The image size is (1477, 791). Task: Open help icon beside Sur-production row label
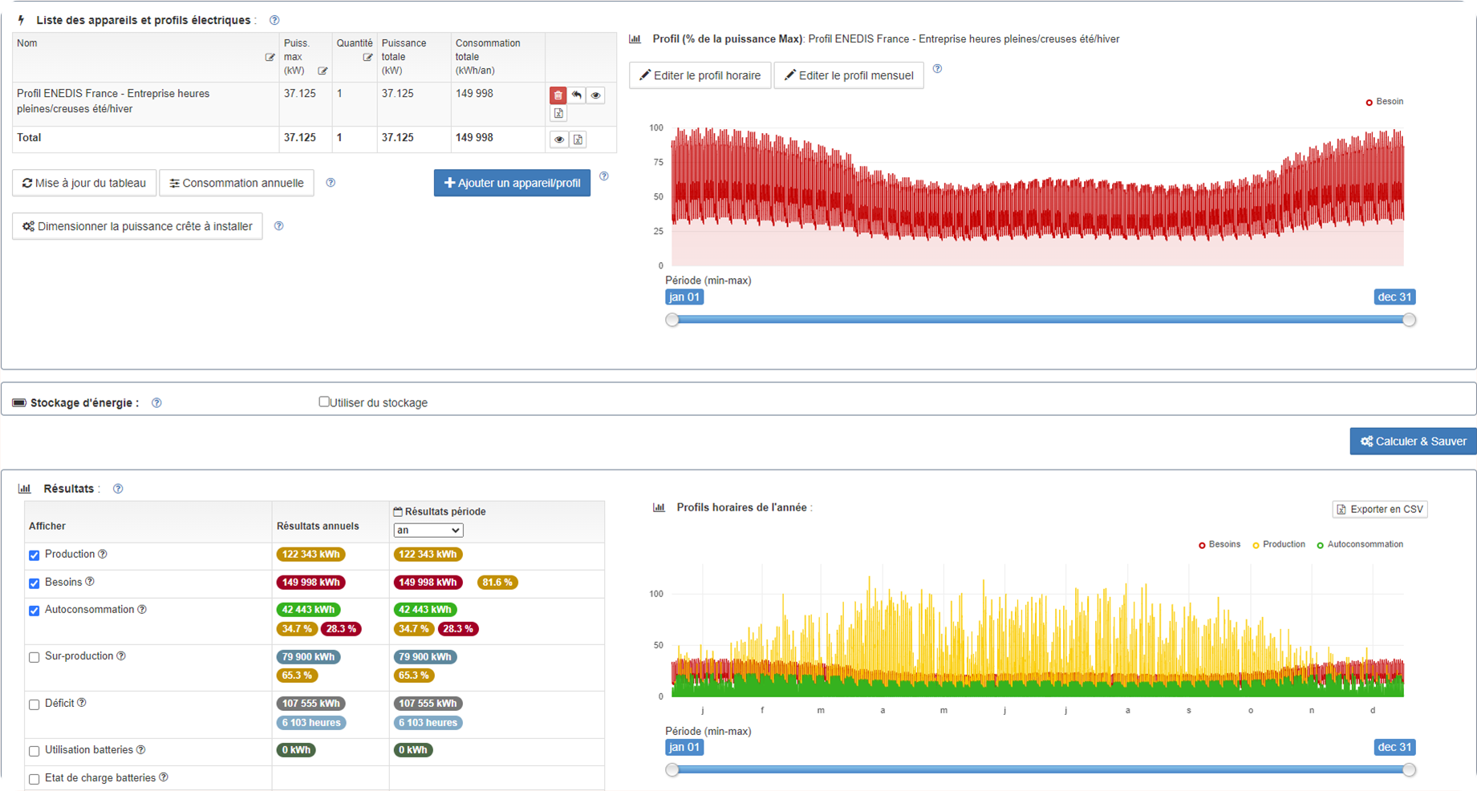click(121, 656)
